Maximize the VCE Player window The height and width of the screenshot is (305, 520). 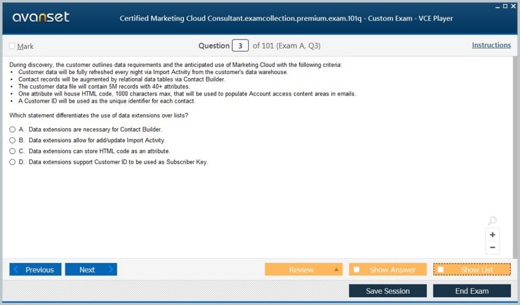click(505, 6)
